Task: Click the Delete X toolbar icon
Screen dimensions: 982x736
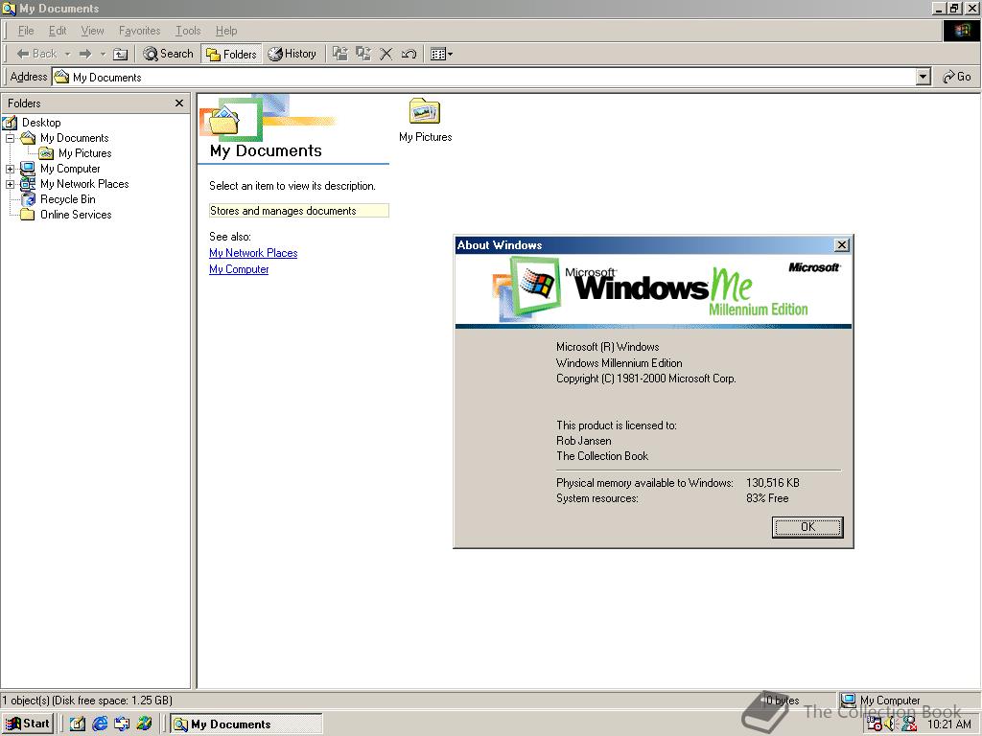Action: (386, 54)
